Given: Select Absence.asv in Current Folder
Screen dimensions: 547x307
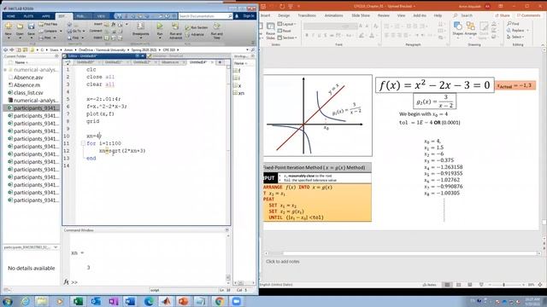Looking at the screenshot, I should [28, 78].
